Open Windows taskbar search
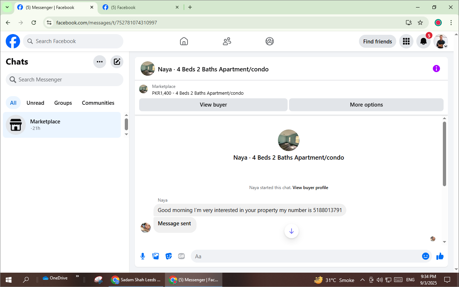The width and height of the screenshot is (459, 287). point(26,280)
